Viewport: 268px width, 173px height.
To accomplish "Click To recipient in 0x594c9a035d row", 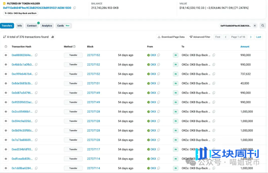I will [x=196, y=121].
